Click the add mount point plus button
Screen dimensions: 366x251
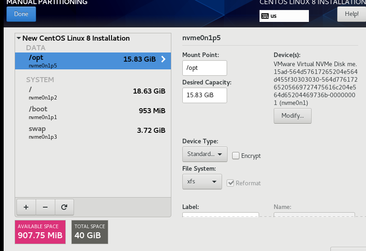pyautogui.click(x=26, y=207)
